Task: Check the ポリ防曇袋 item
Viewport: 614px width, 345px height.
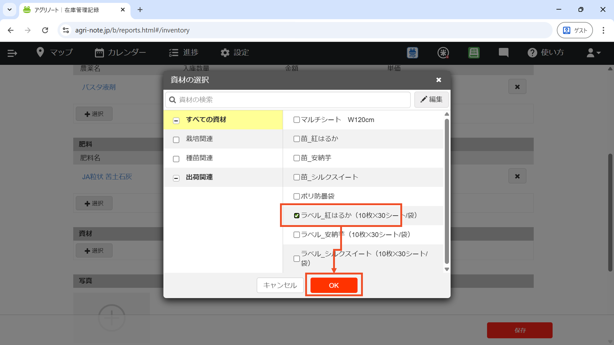Action: (x=297, y=196)
